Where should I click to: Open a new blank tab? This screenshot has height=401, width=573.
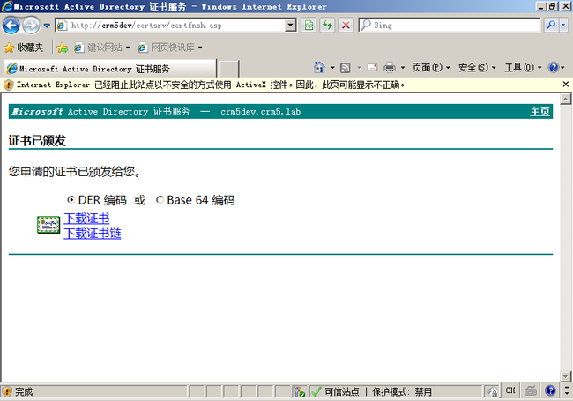click(x=228, y=69)
